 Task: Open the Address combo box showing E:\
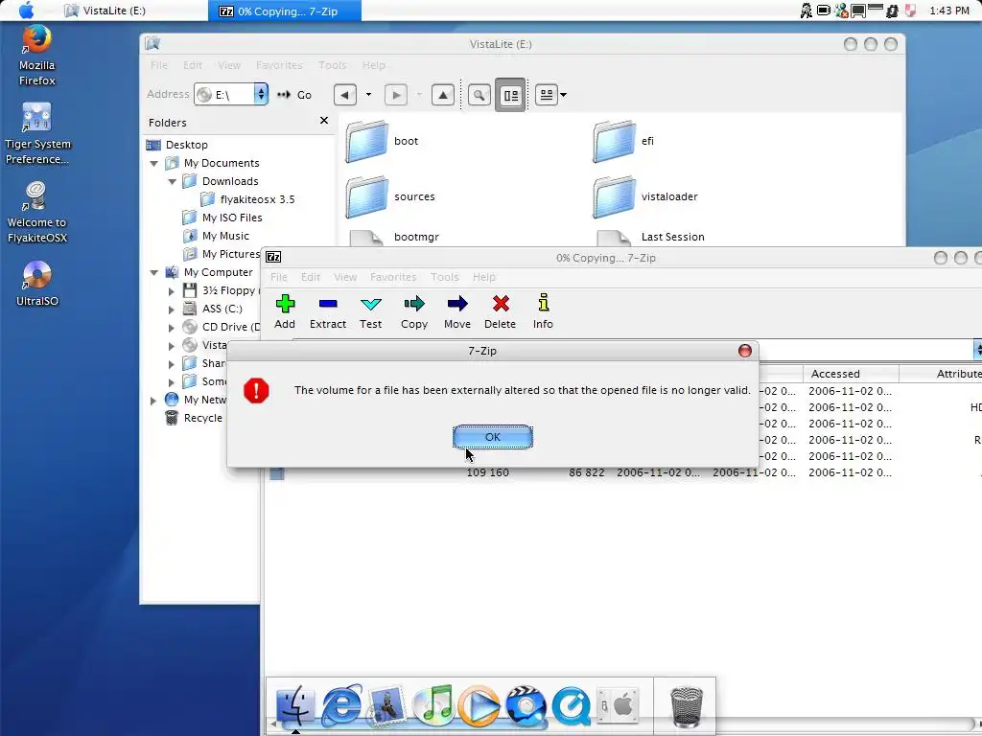pyautogui.click(x=231, y=95)
